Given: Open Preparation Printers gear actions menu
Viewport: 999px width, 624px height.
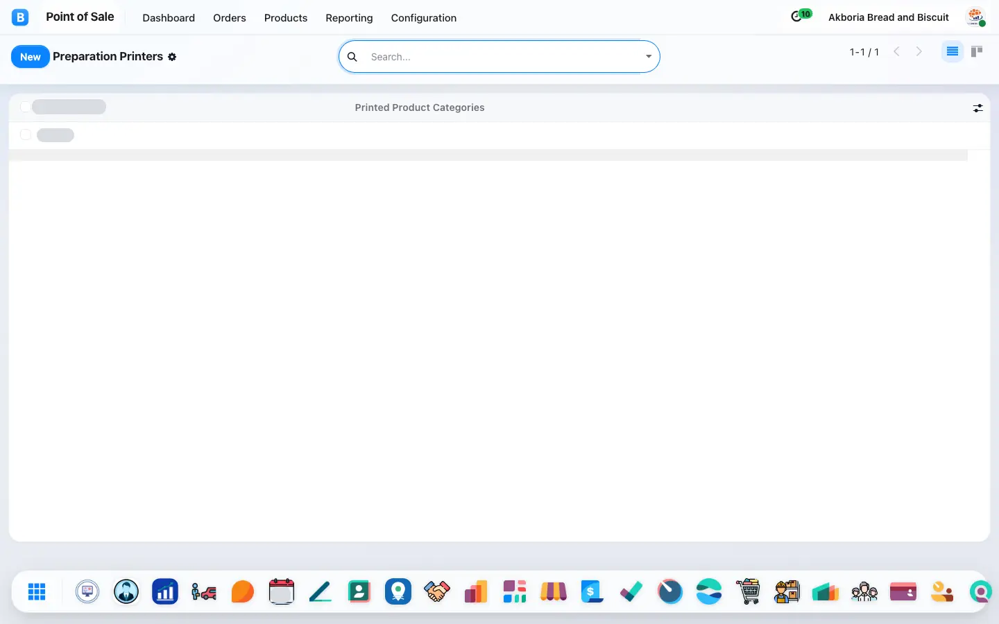Looking at the screenshot, I should point(172,57).
